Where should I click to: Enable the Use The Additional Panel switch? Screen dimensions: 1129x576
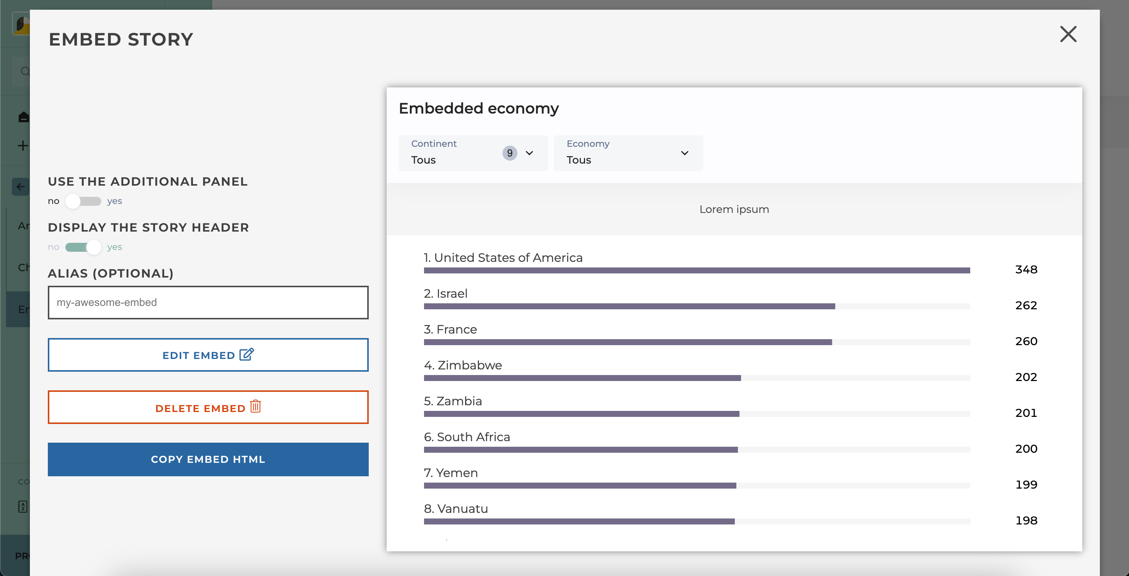click(x=83, y=201)
